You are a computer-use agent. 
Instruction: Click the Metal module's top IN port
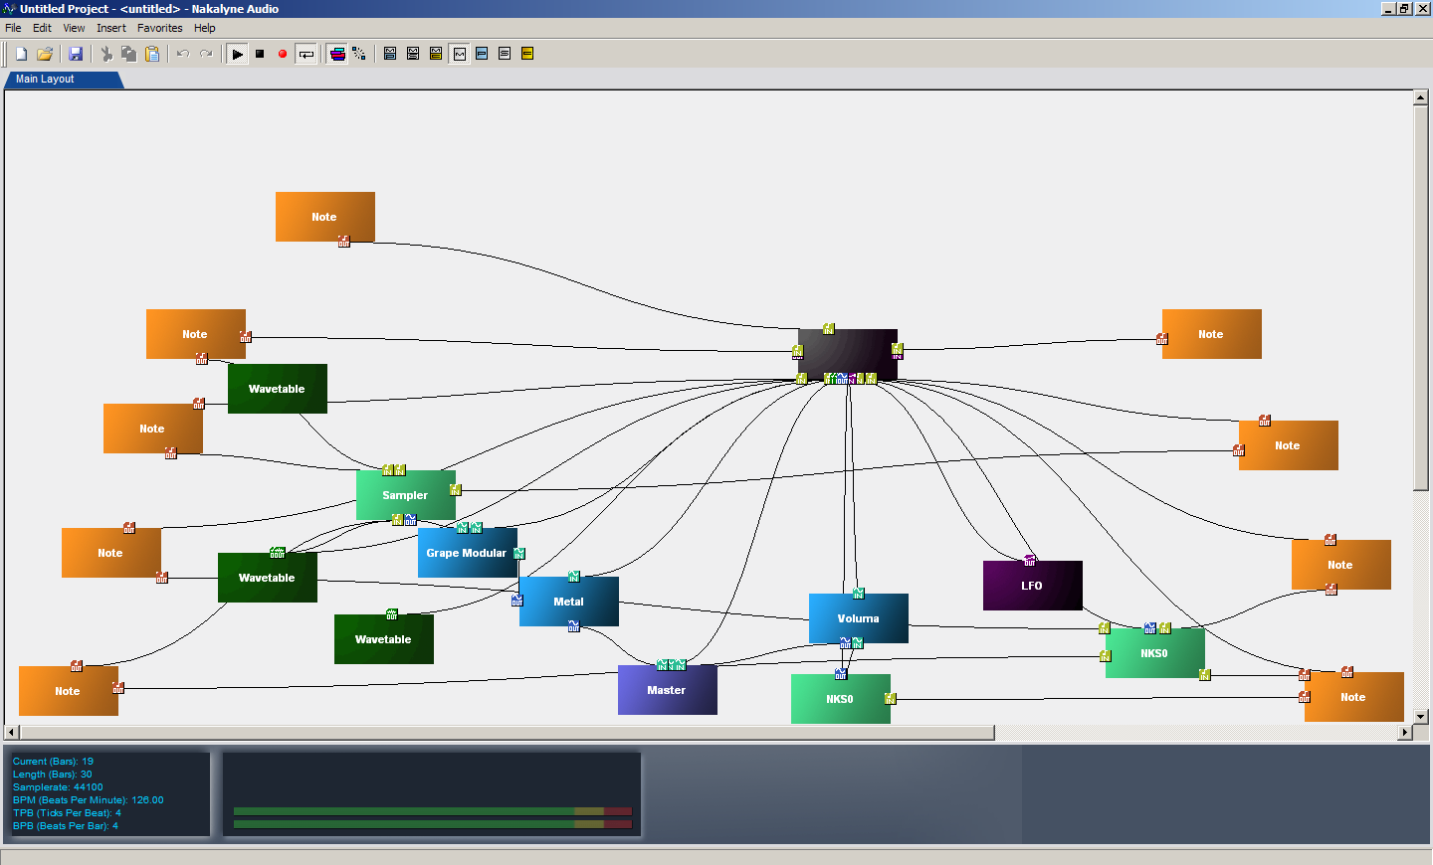(573, 577)
